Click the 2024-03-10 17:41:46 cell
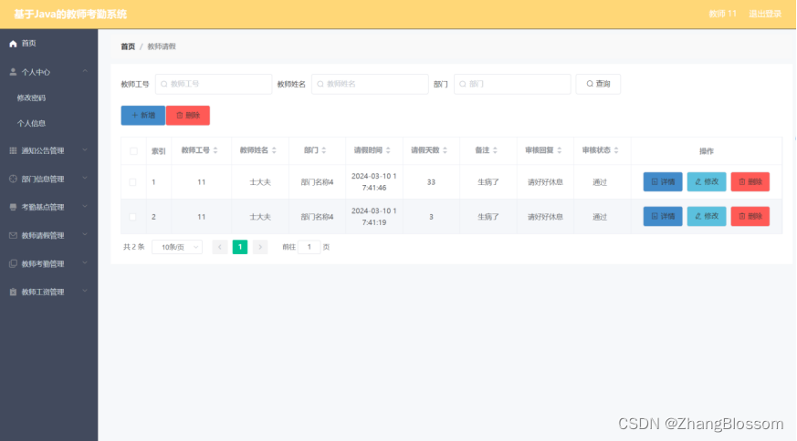 click(374, 182)
